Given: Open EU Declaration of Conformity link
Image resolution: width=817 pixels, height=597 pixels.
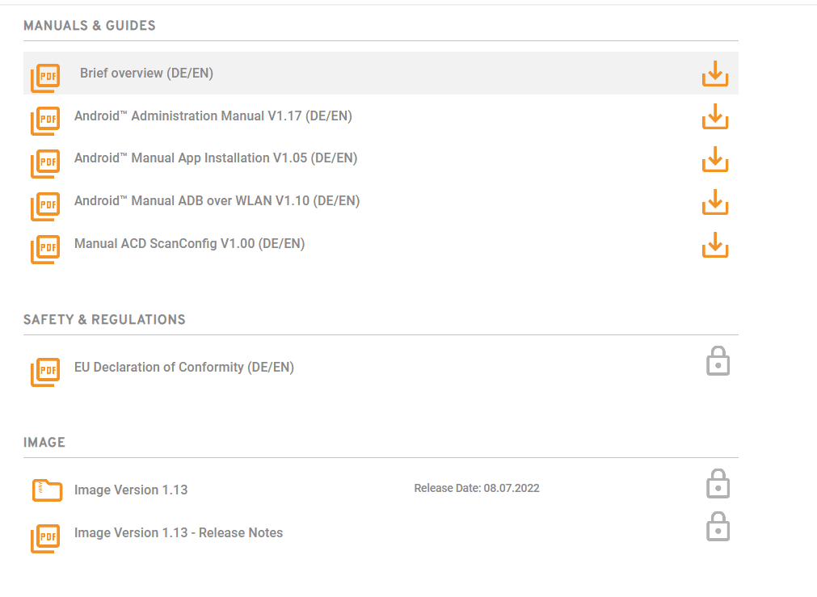Looking at the screenshot, I should (184, 368).
